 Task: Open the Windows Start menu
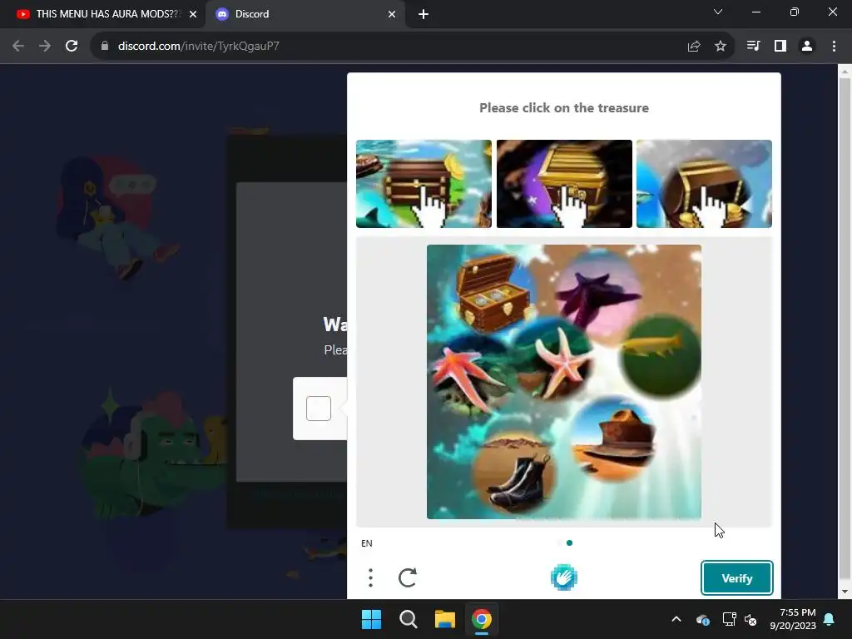point(372,619)
